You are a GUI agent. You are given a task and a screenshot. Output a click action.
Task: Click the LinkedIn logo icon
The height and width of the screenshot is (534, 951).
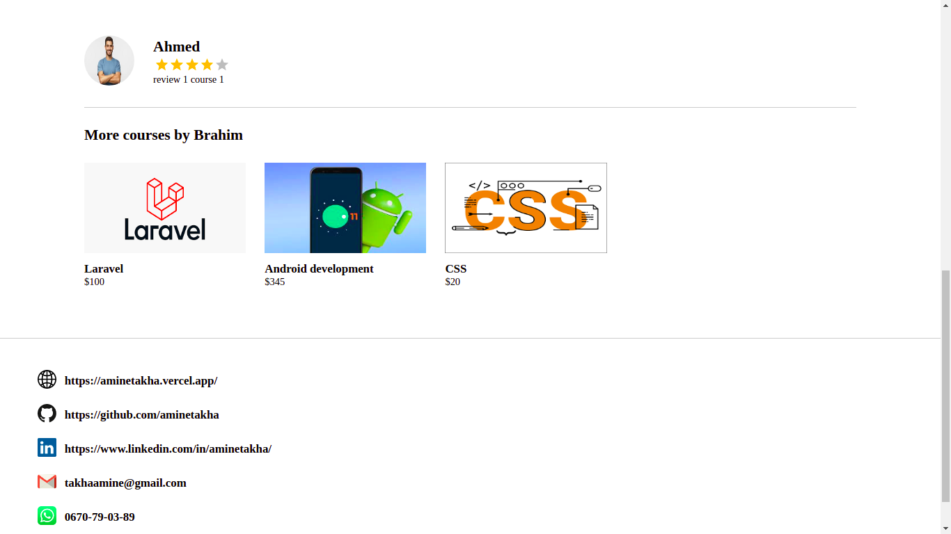pyautogui.click(x=47, y=447)
